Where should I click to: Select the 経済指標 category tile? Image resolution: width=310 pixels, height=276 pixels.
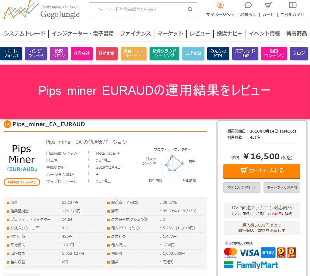pos(107,53)
